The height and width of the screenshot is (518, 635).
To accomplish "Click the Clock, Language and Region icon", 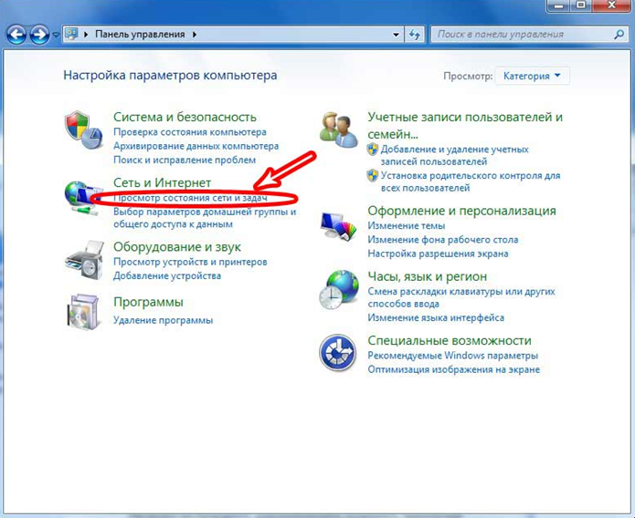I will coord(337,289).
